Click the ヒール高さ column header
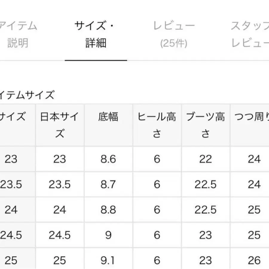Image resolution: width=269 pixels, height=269 pixels. (x=157, y=125)
